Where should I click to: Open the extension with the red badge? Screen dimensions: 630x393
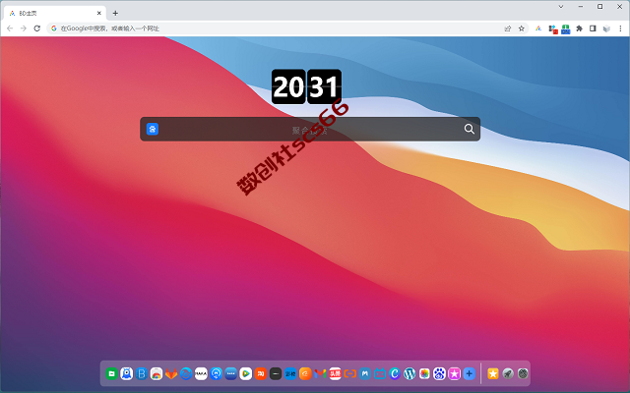(553, 28)
